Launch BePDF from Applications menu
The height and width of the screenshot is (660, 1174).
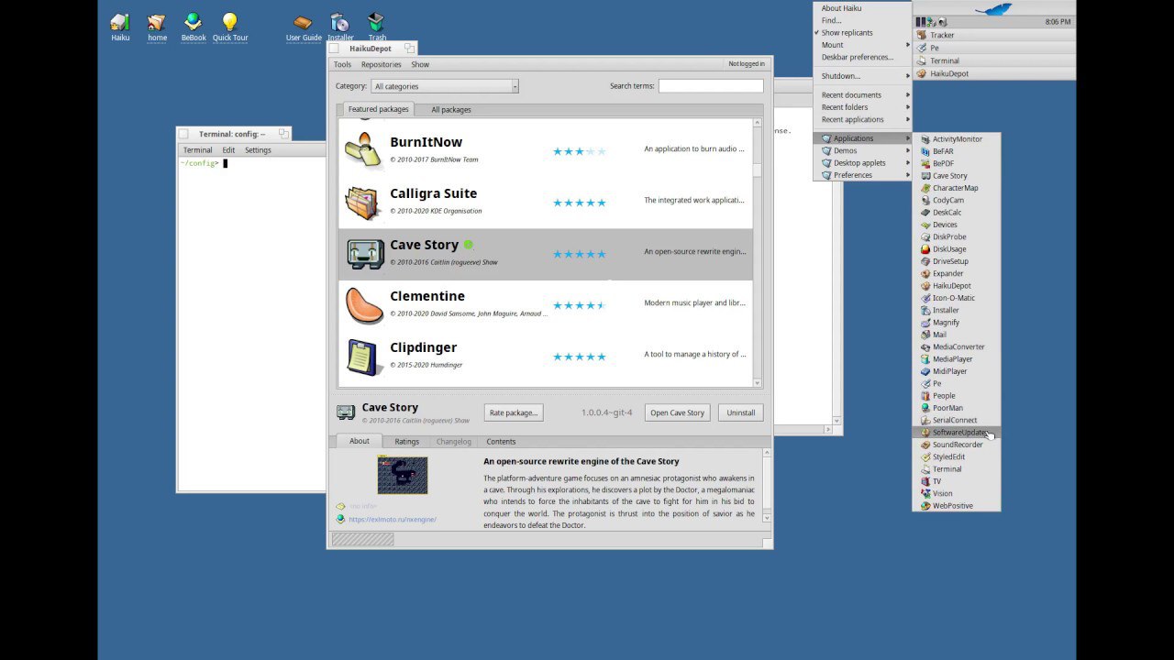point(957,163)
